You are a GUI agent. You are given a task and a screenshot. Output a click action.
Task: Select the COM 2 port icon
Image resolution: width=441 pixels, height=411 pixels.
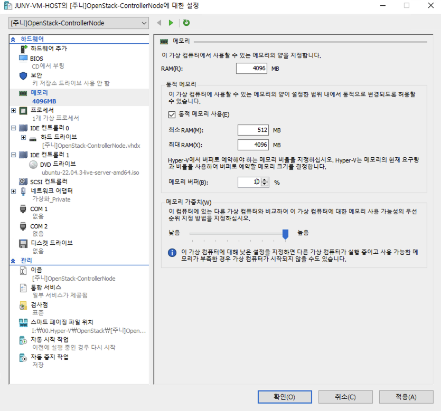(23, 226)
